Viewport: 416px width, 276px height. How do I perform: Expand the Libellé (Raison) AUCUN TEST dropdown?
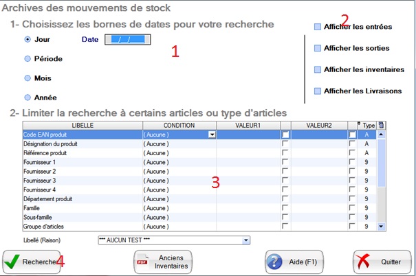pyautogui.click(x=246, y=240)
